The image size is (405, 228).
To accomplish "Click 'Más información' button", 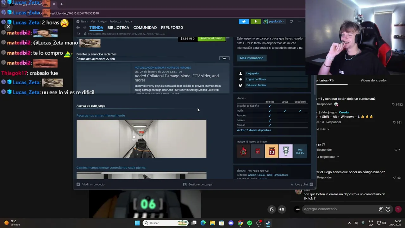I will point(252,58).
